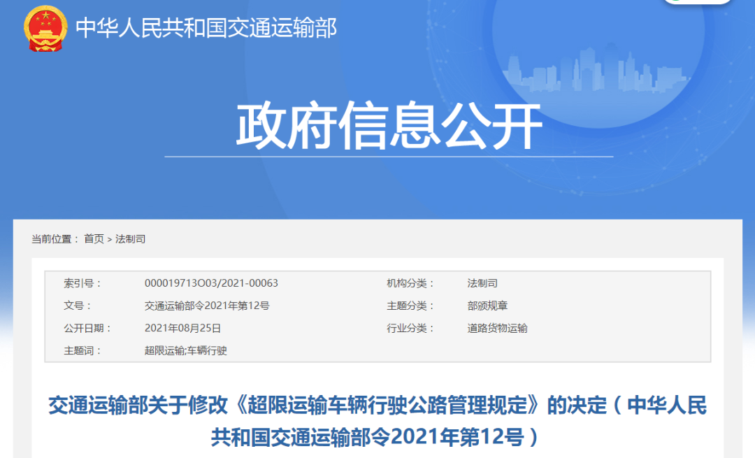Screen dimensions: 755x458
Task: Select document number 交通运输部令2021年第12号
Action: (207, 306)
